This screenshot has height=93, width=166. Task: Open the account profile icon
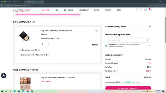(141, 10)
